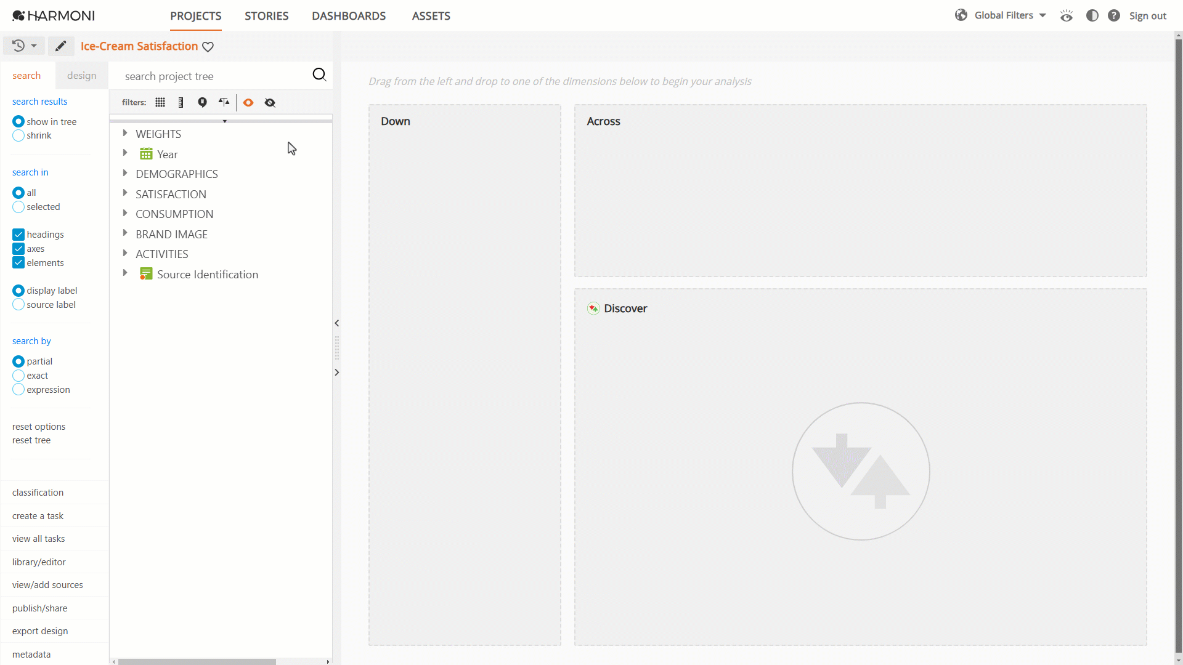
Task: Click 'create a task'
Action: [x=38, y=516]
